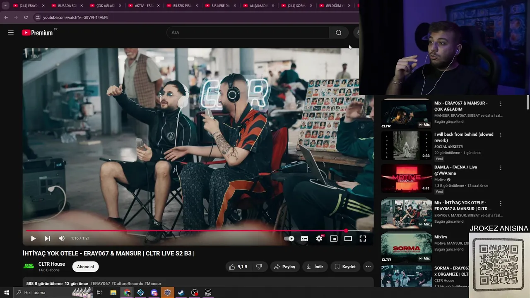Toggle the autoplay switch

pyautogui.click(x=289, y=238)
